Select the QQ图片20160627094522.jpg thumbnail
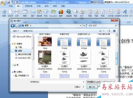133x98 pixels. tap(45, 58)
